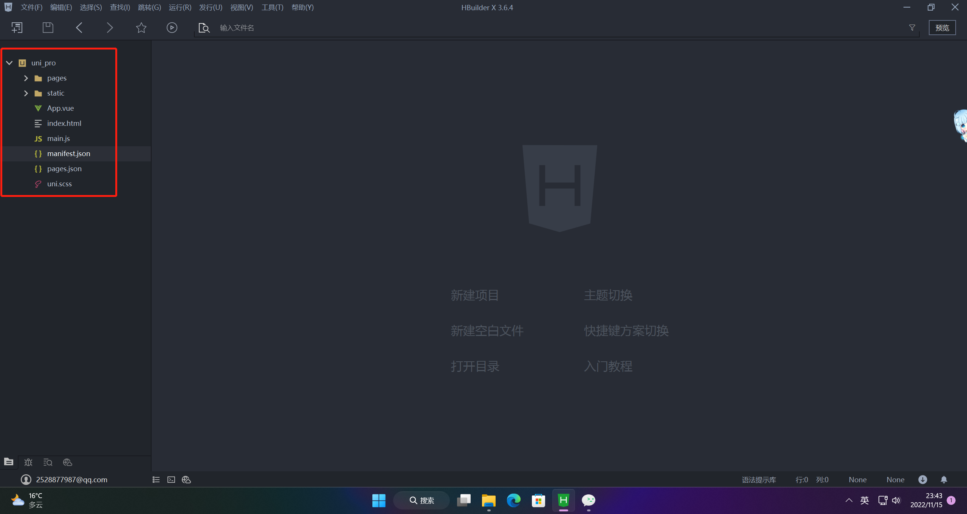Click the save file toolbar icon
967x514 pixels.
click(48, 28)
